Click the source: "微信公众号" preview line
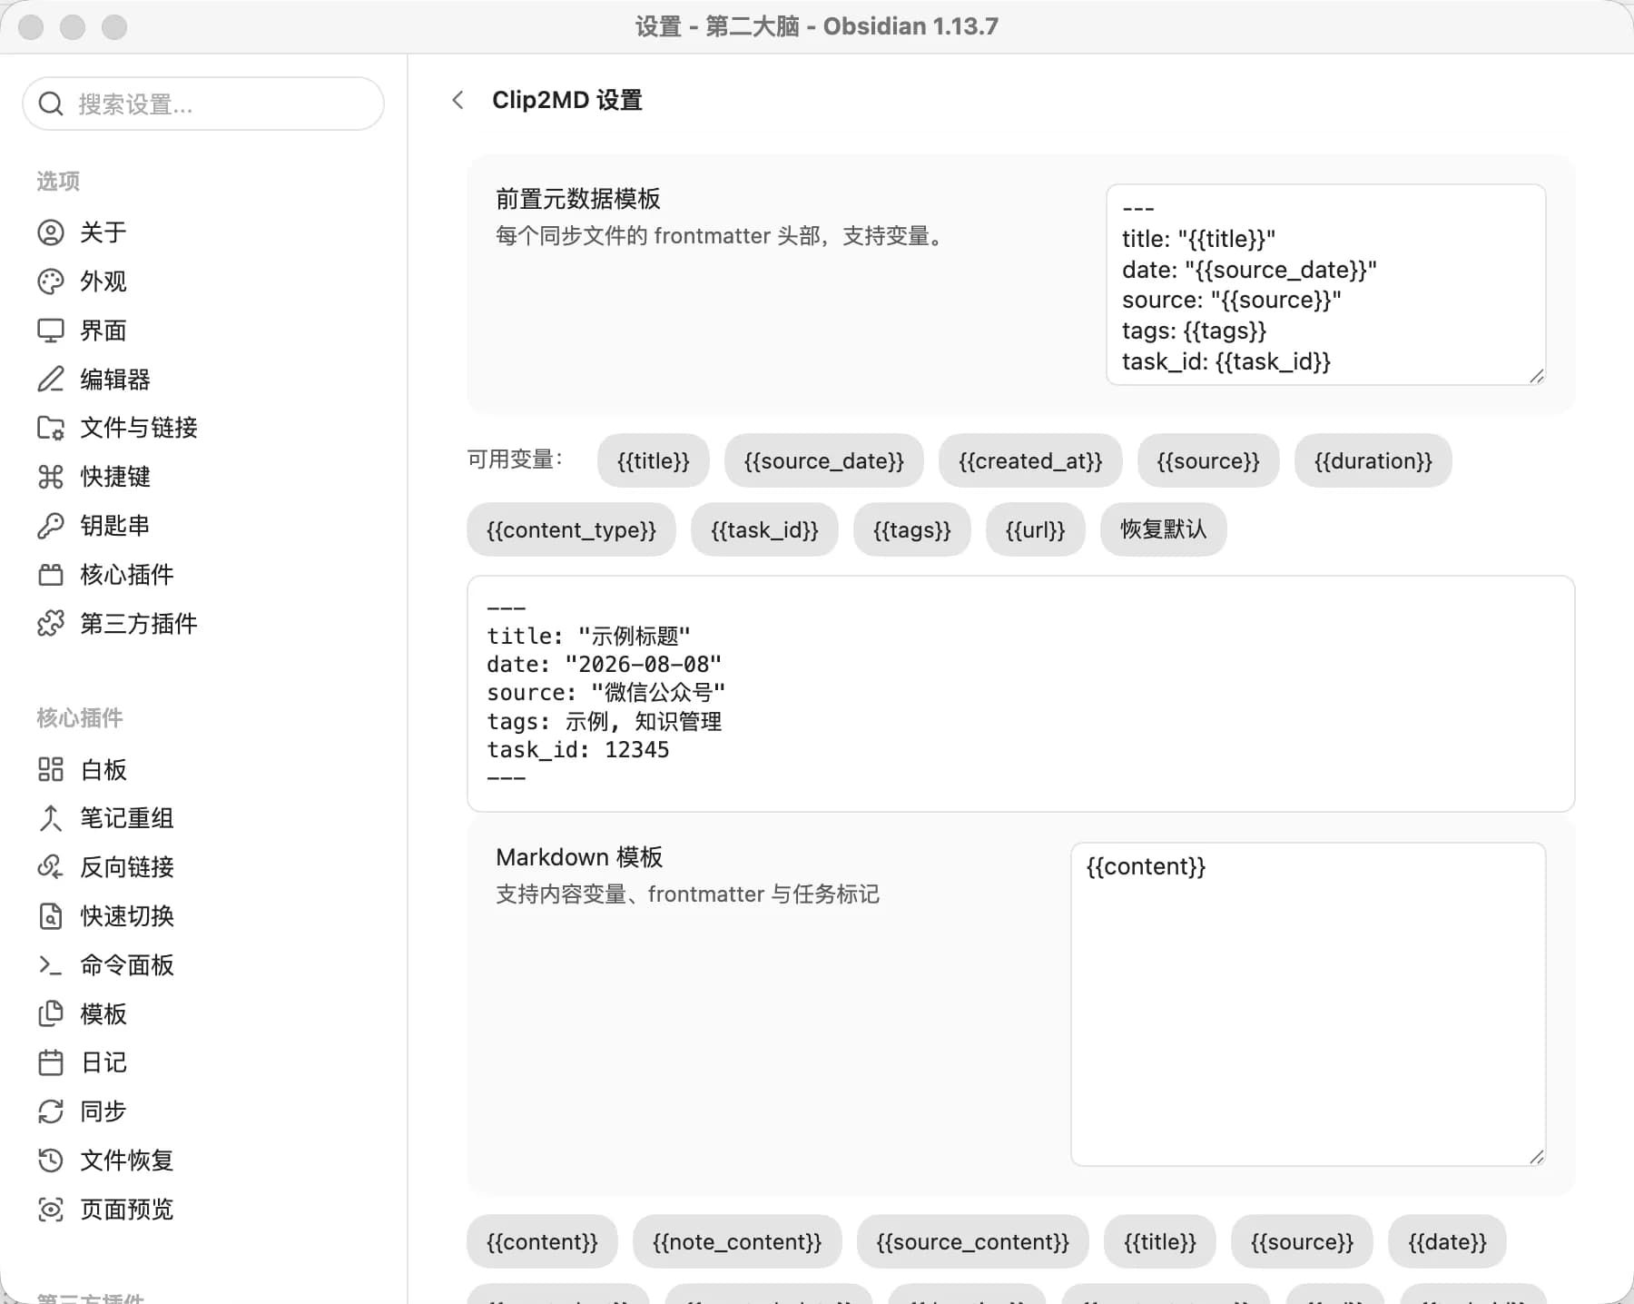The height and width of the screenshot is (1304, 1634). click(x=605, y=693)
